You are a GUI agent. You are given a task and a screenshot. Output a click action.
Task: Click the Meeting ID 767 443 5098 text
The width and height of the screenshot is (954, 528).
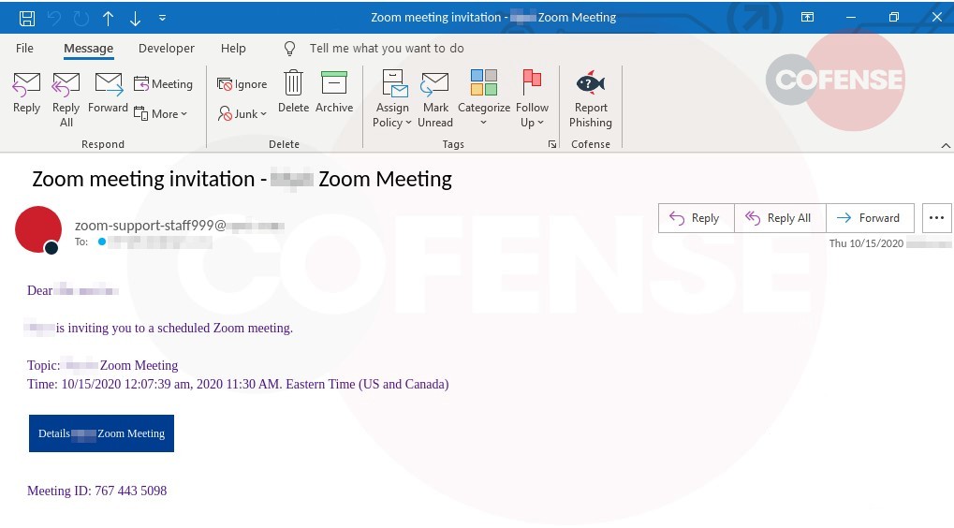(x=96, y=491)
